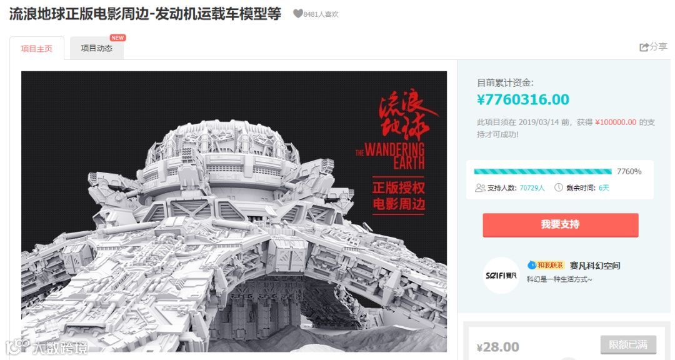Screen dimensions: 675x360
Task: Click the 限额已满 button
Action: pyautogui.click(x=628, y=344)
